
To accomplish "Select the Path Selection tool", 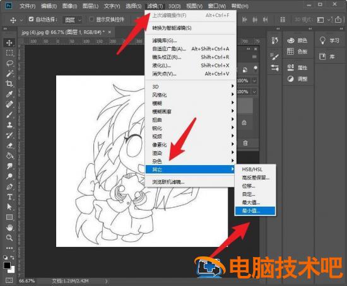I will tap(9, 207).
